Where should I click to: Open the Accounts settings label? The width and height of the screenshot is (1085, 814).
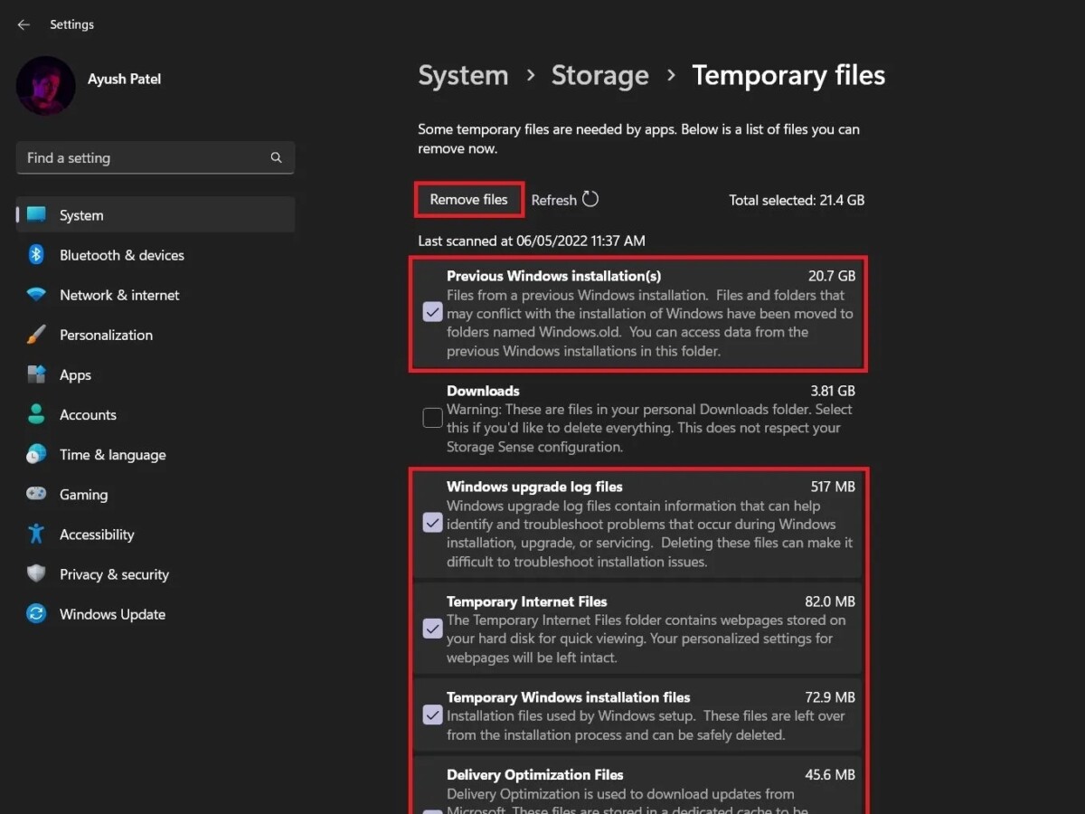(88, 414)
